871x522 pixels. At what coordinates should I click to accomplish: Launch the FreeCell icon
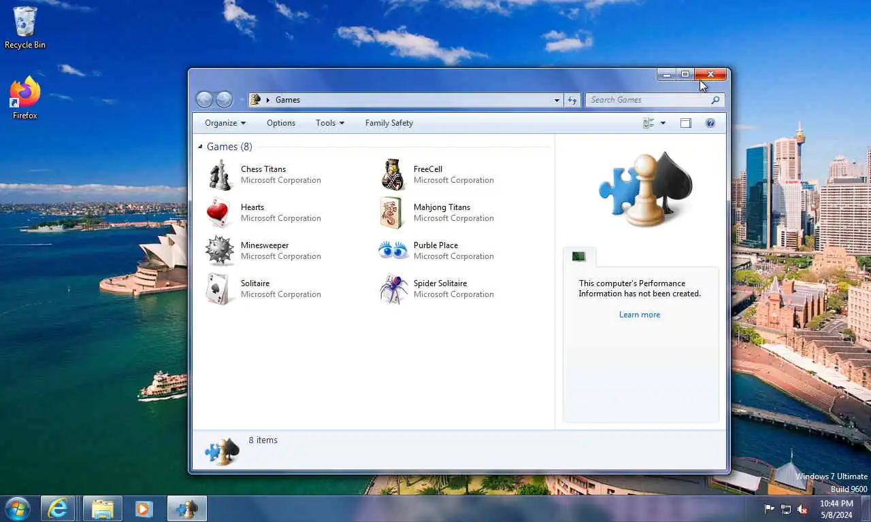click(x=393, y=175)
